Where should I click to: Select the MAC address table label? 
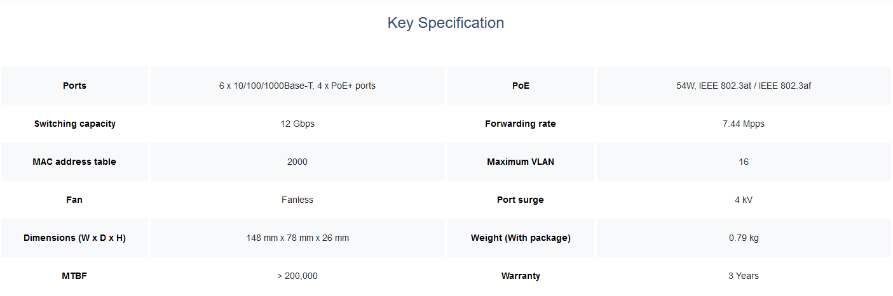(x=74, y=162)
